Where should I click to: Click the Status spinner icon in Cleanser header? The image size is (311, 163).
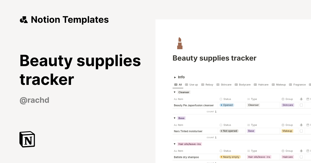pyautogui.click(x=220, y=99)
